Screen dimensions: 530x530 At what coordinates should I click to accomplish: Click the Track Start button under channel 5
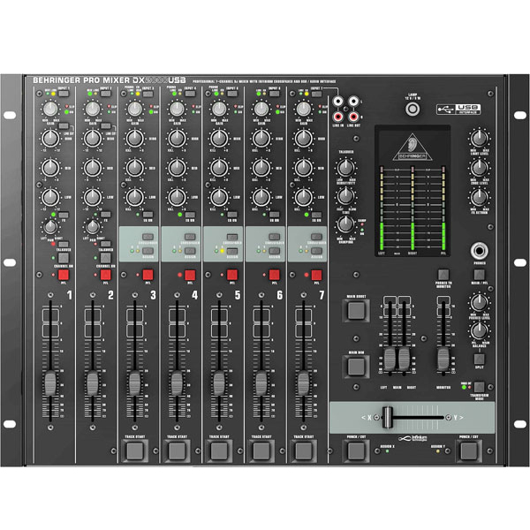(x=219, y=450)
